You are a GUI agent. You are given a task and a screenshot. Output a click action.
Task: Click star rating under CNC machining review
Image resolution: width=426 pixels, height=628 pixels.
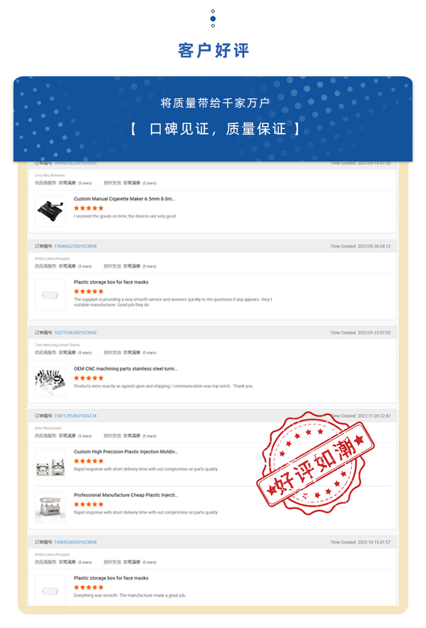point(89,378)
